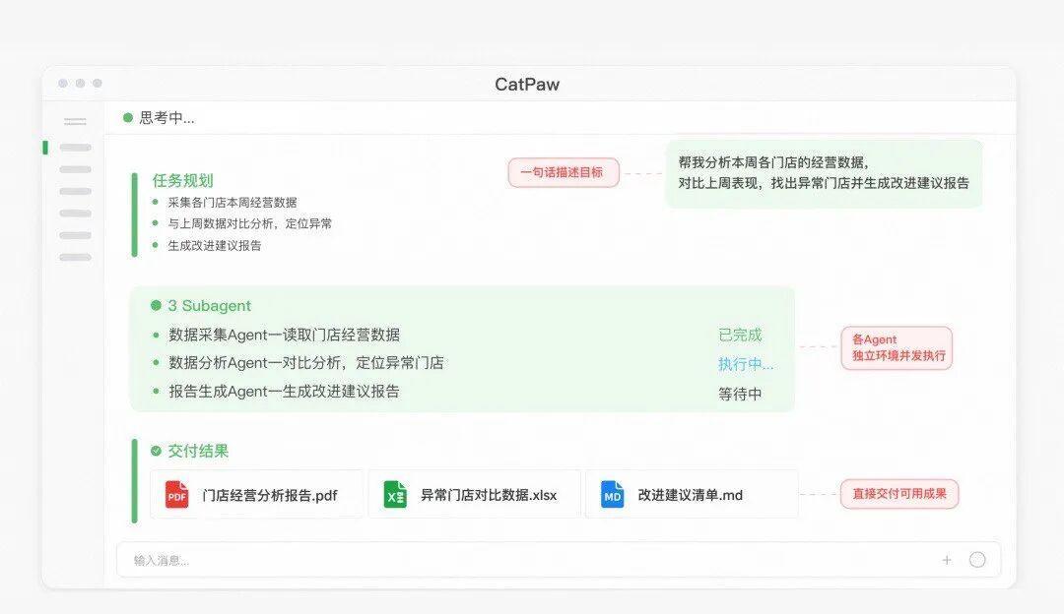Click the 各Agent 独立环境并发执行 label
This screenshot has width=1064, height=614.
(x=897, y=347)
